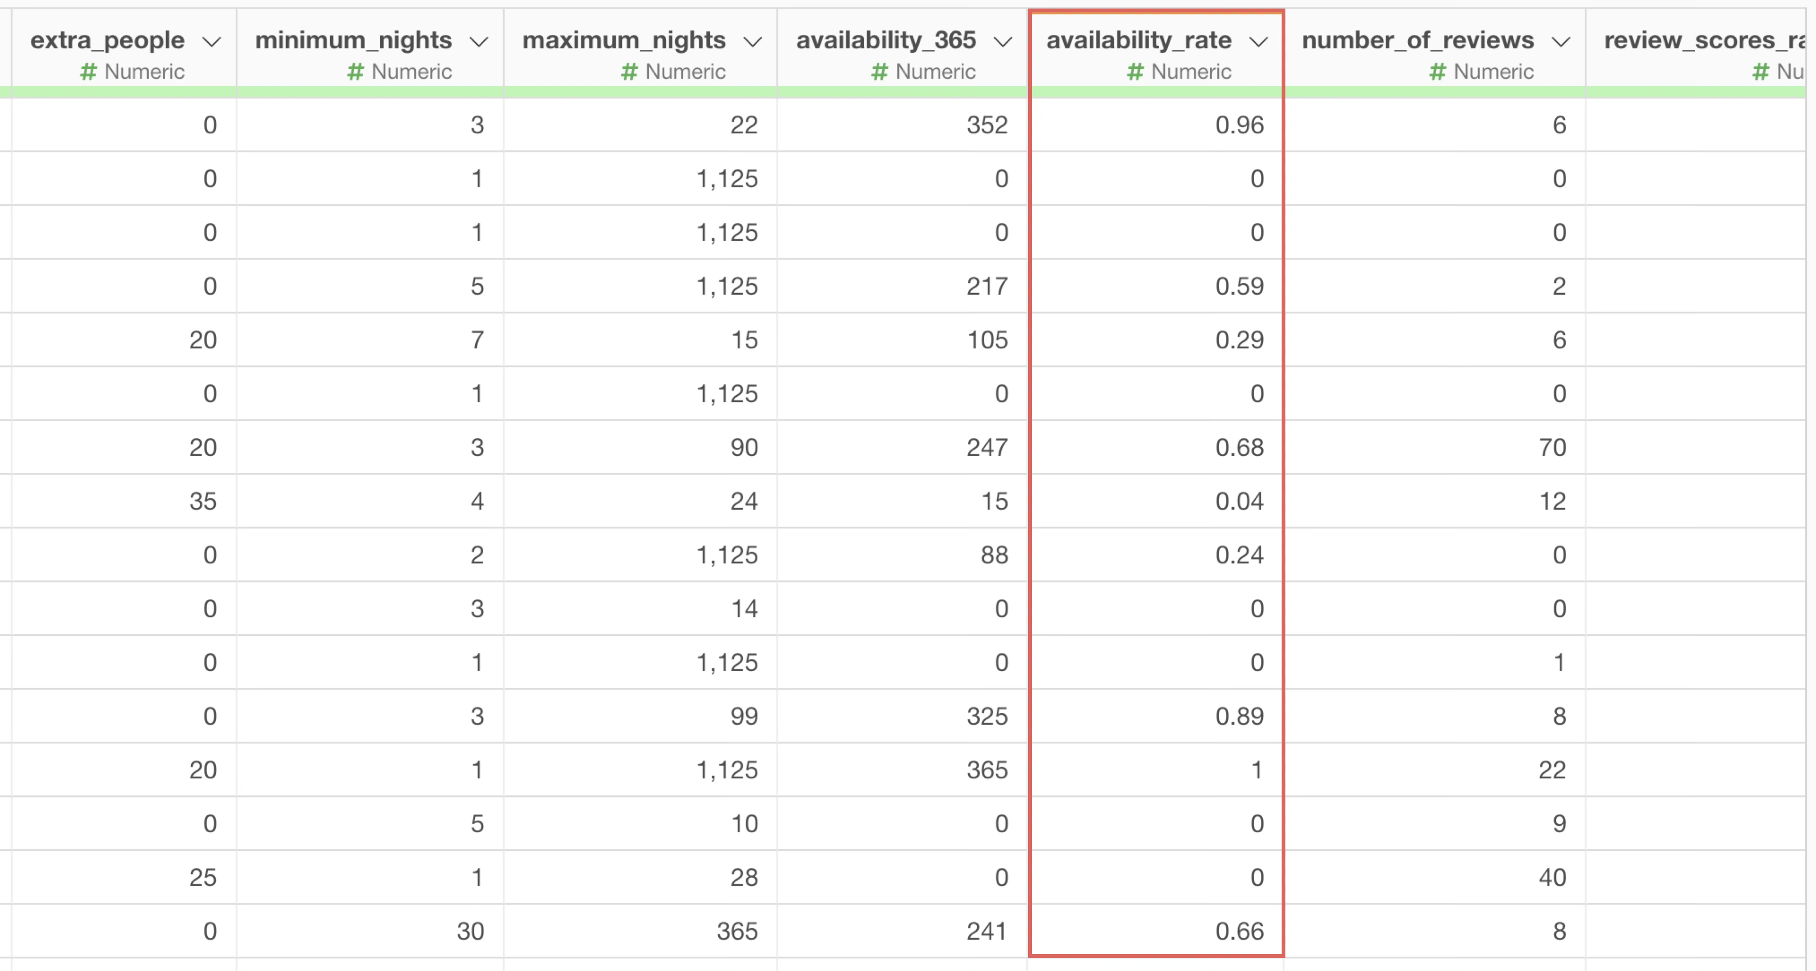Select the minimum_nights cell showing 30

[370, 931]
